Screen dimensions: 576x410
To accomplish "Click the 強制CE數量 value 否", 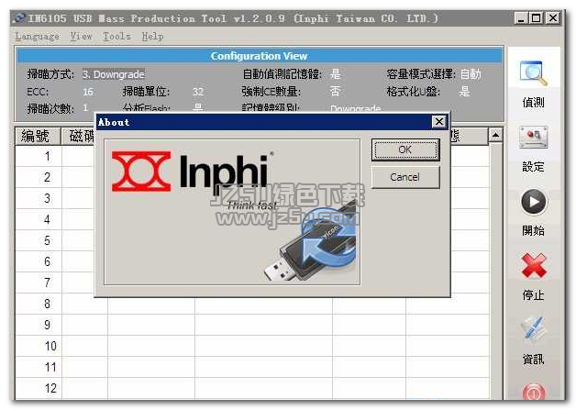I will click(x=335, y=91).
